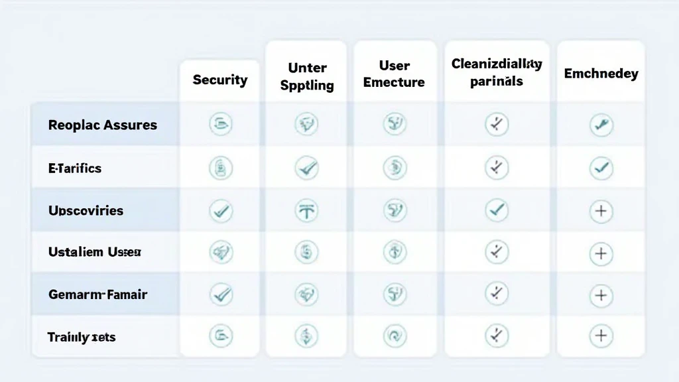Click the User Emecture icon in Trainly row
The image size is (679, 382).
[x=395, y=336]
